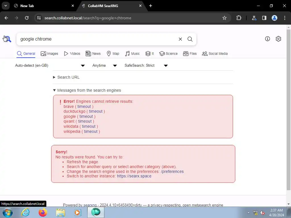
Task: Switch to Science category
Action: click(168, 54)
